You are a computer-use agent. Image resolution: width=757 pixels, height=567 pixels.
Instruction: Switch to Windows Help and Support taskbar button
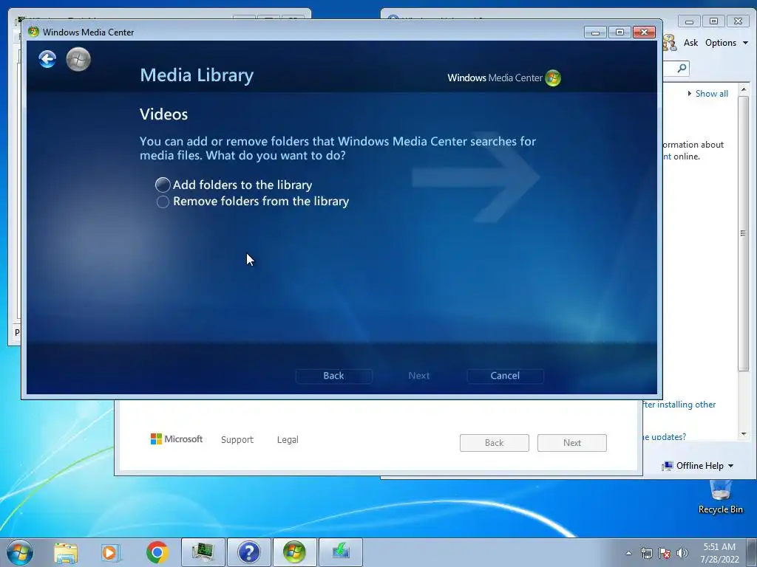coord(249,552)
